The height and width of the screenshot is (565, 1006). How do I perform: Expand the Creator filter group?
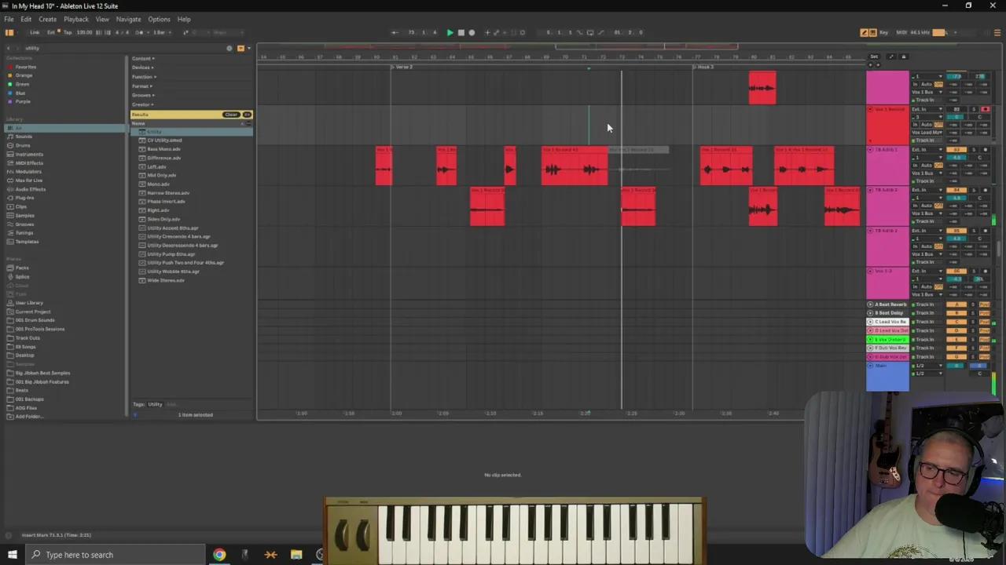142,104
